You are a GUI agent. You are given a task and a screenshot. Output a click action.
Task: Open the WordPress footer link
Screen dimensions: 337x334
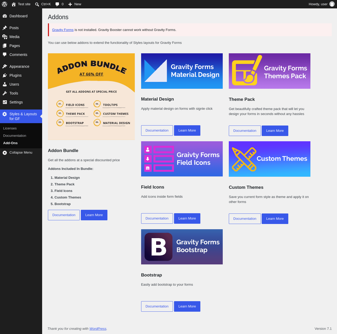[98, 329]
